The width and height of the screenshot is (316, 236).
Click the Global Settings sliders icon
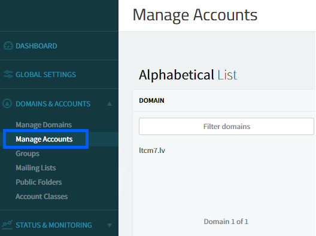(x=8, y=75)
